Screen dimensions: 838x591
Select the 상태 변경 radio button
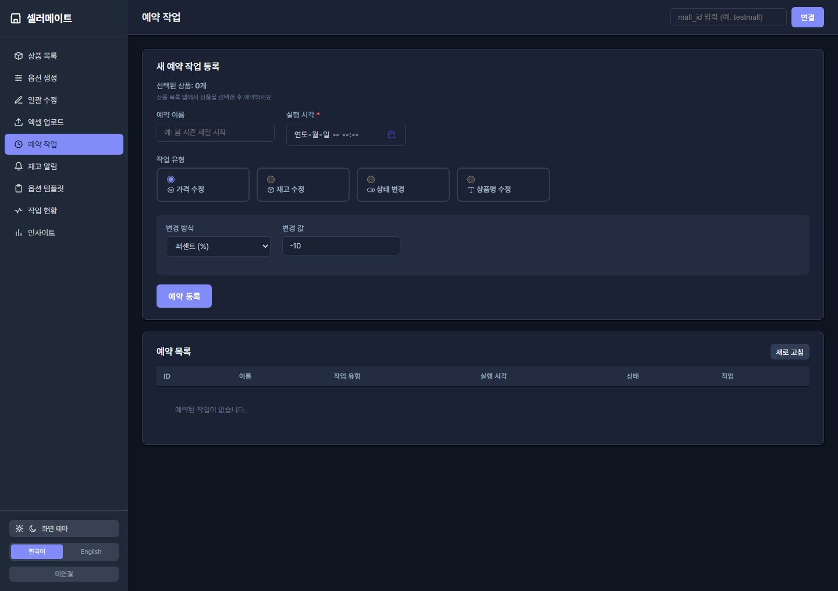coord(371,179)
